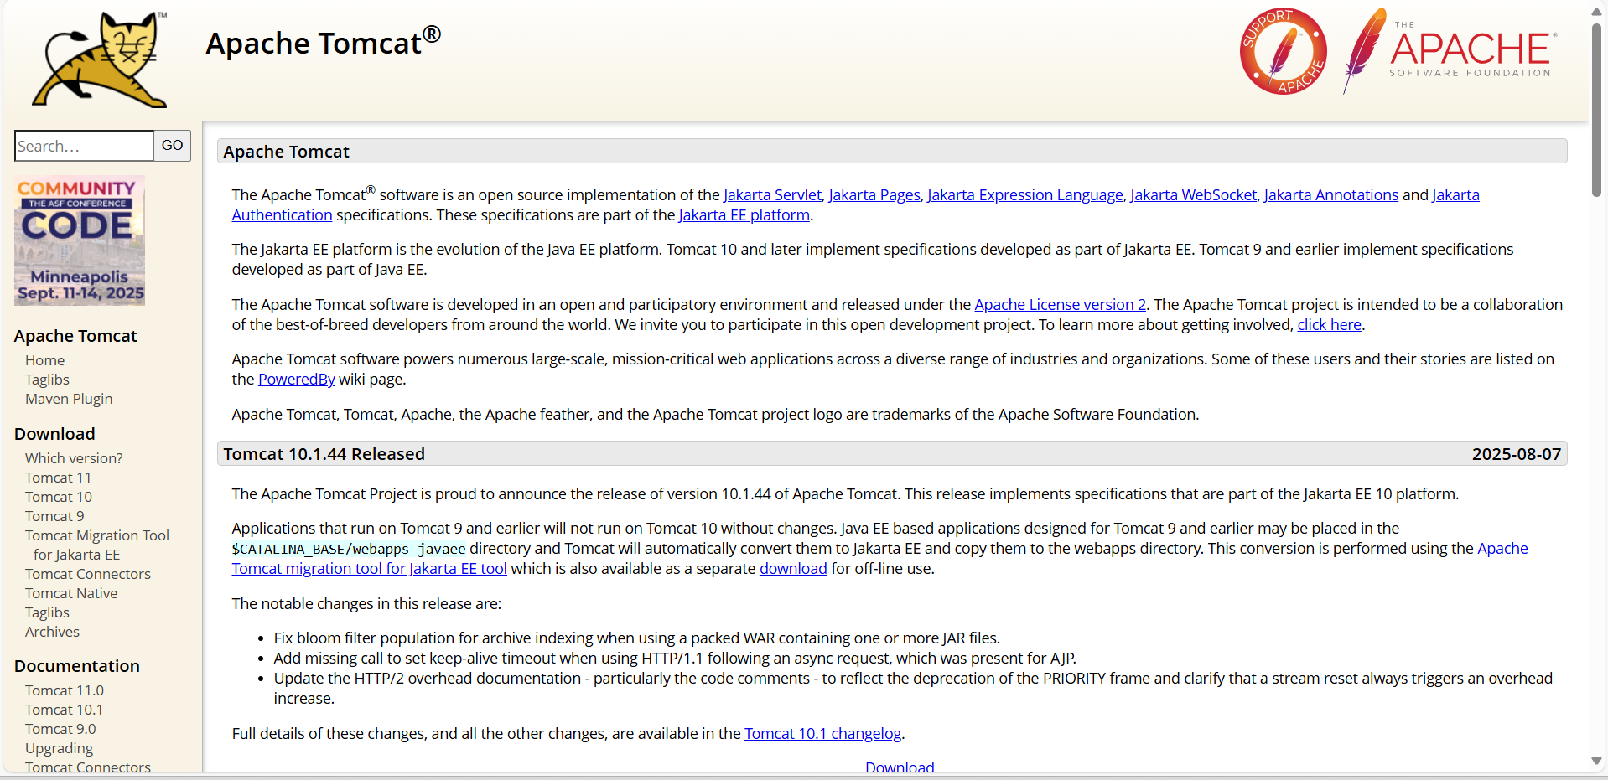
Task: Follow the Jakarta Annotations link
Action: pyautogui.click(x=1330, y=194)
